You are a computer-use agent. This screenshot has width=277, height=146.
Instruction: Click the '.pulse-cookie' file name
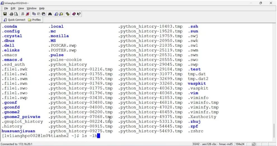pos(65,60)
